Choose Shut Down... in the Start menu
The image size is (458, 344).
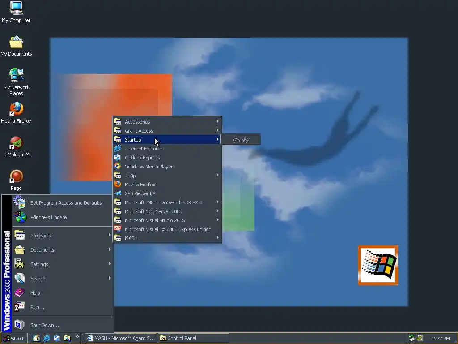(62, 325)
